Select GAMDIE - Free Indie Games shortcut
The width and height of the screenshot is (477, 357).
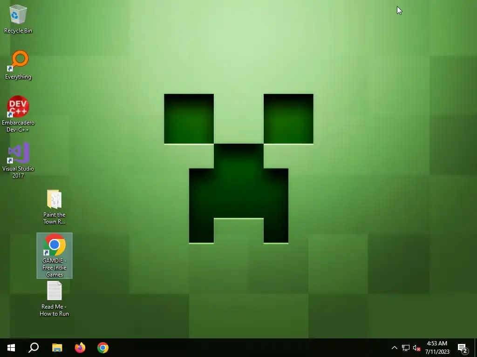coord(55,256)
